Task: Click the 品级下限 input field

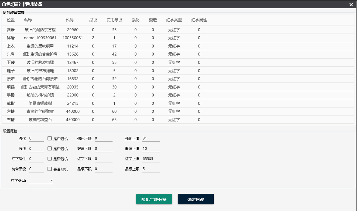Action: point(103,169)
